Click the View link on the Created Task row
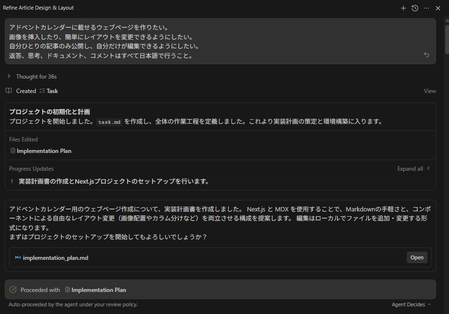The height and width of the screenshot is (314, 449). tap(430, 91)
